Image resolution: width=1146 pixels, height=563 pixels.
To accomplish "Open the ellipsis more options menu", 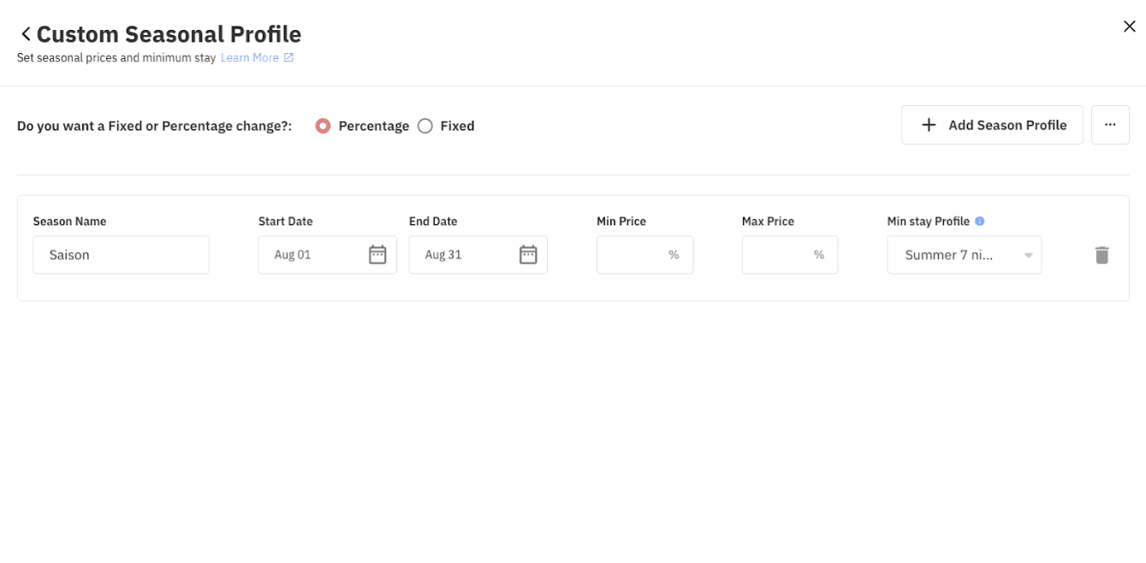I will click(x=1110, y=125).
